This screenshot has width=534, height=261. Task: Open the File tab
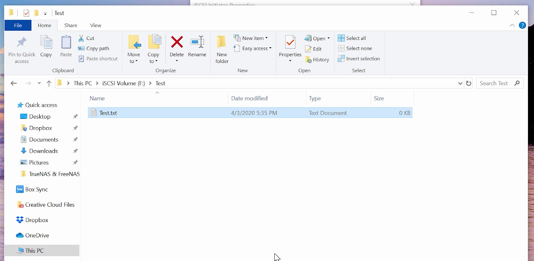coord(18,25)
